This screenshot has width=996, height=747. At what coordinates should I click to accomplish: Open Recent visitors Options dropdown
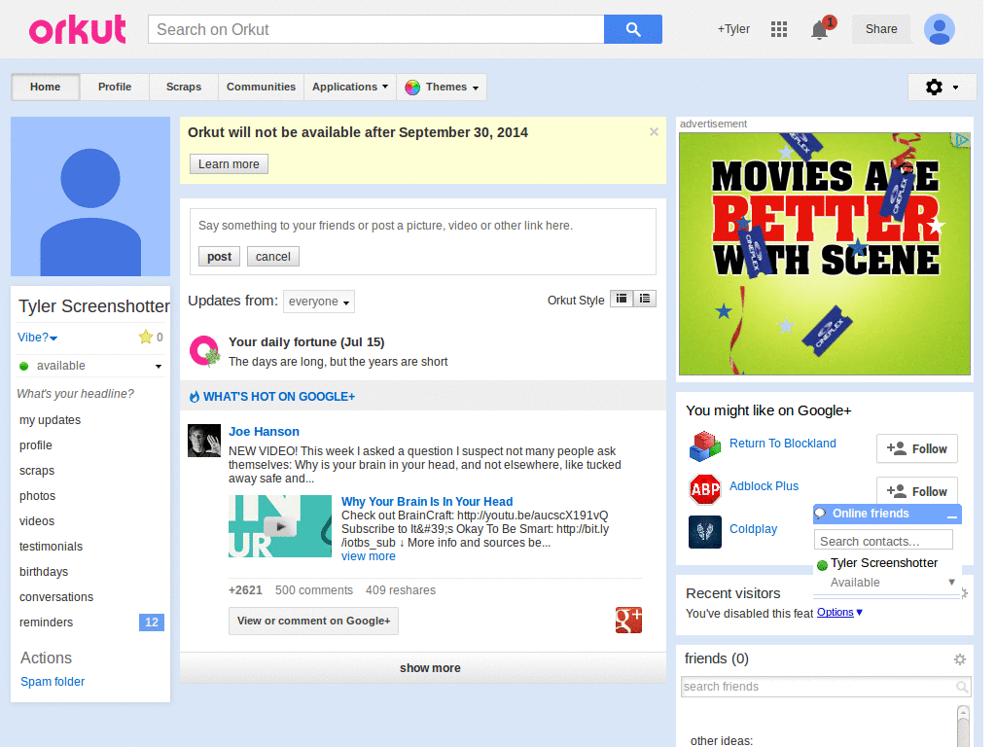coord(839,613)
